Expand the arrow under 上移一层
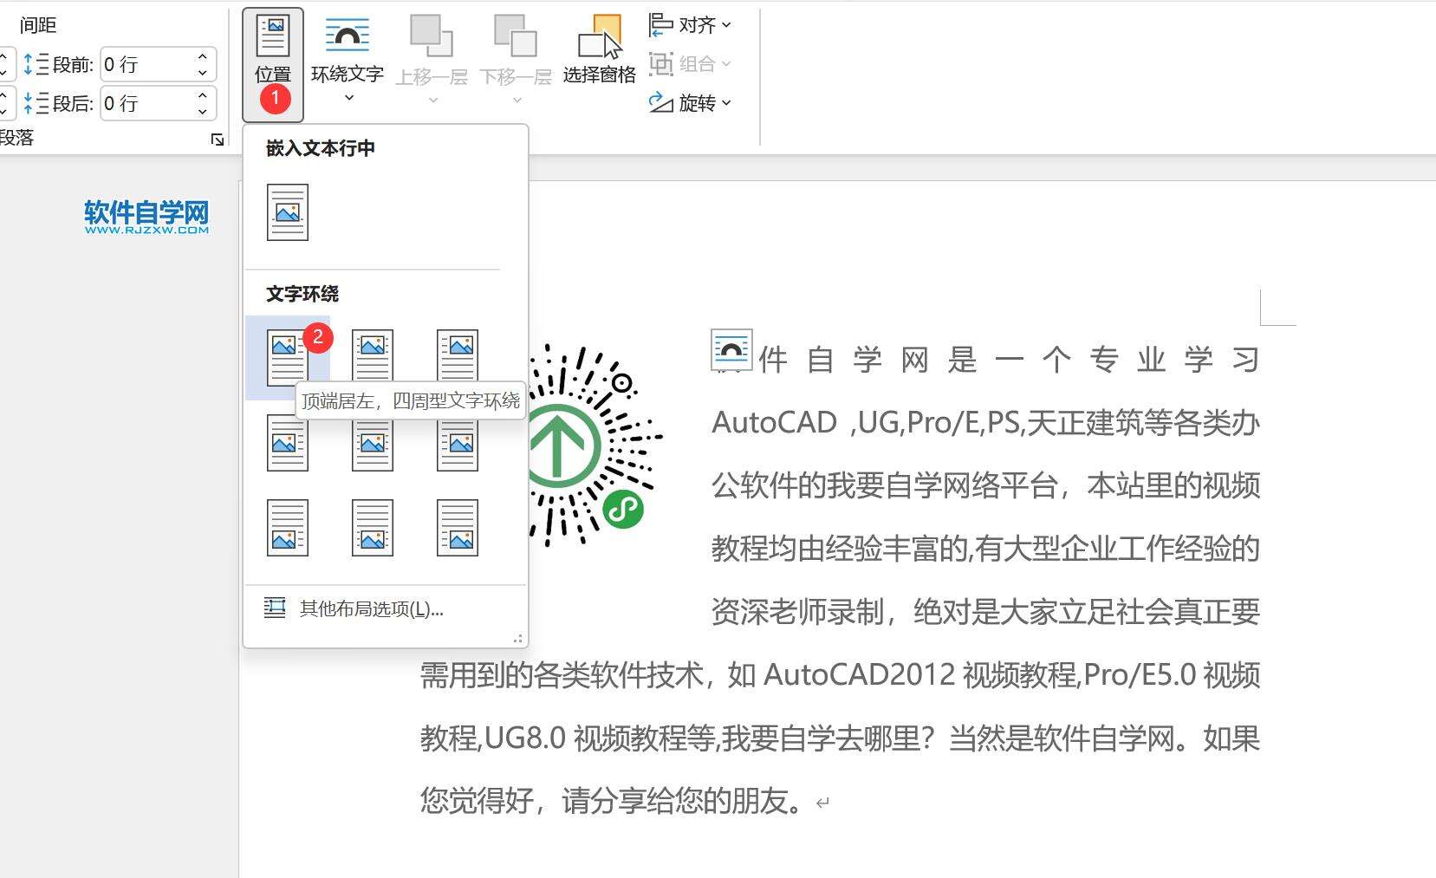The image size is (1436, 878). (432, 101)
